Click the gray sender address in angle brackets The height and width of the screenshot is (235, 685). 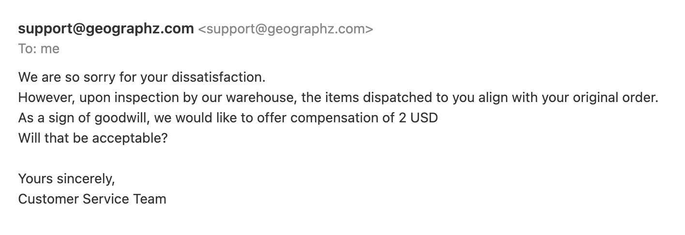(x=286, y=29)
